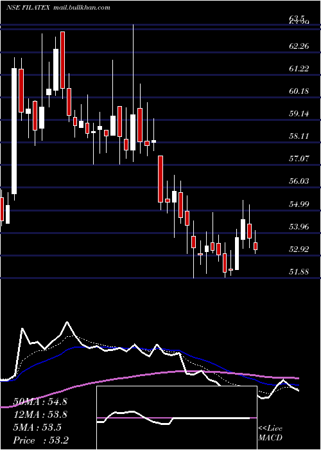Click the 50MA : 54.8 readout
The height and width of the screenshot is (450, 321).
tap(40, 402)
